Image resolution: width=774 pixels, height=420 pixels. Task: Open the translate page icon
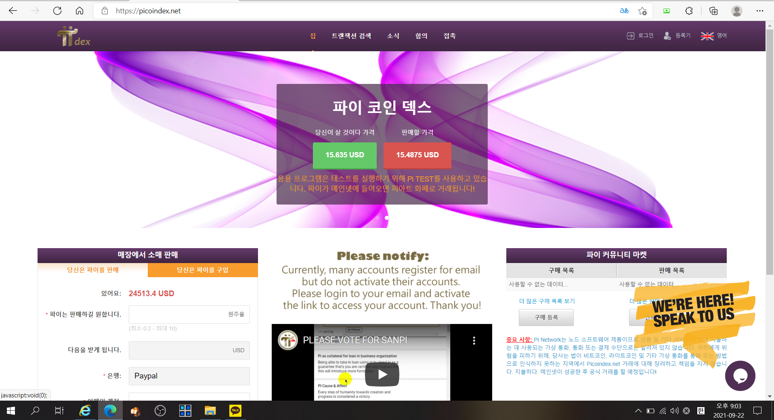click(624, 11)
